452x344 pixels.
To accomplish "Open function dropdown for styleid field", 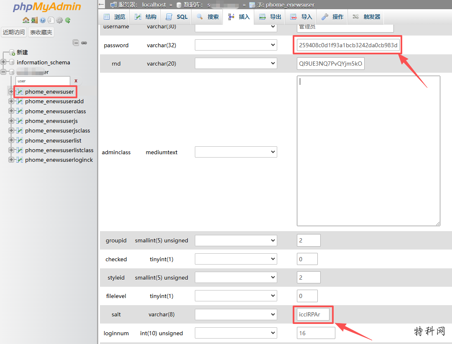I will coord(236,278).
